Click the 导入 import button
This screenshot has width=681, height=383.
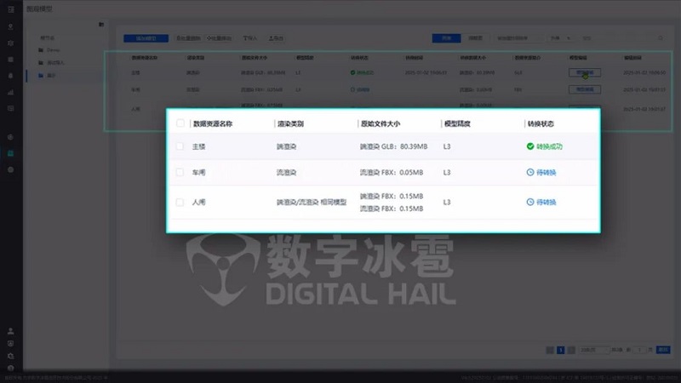249,38
